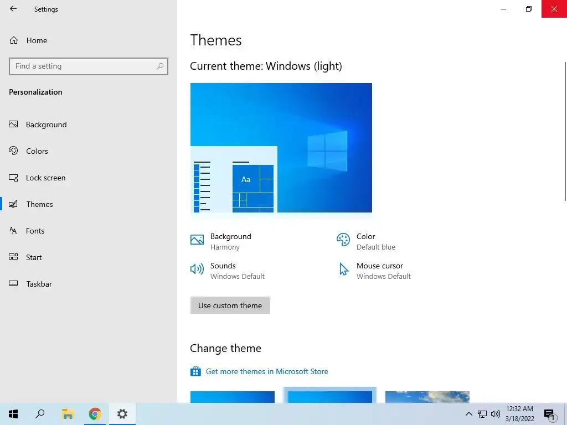Open the Fonts settings page
Image resolution: width=567 pixels, height=425 pixels.
pyautogui.click(x=88, y=231)
